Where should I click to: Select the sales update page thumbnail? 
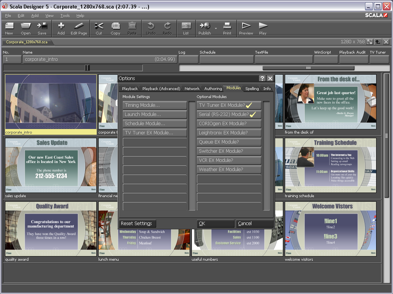[x=51, y=165]
